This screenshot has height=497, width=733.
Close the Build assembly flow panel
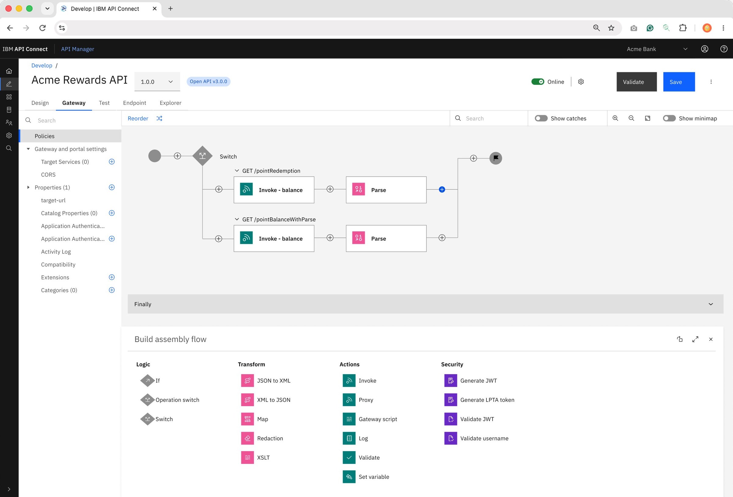[711, 339]
